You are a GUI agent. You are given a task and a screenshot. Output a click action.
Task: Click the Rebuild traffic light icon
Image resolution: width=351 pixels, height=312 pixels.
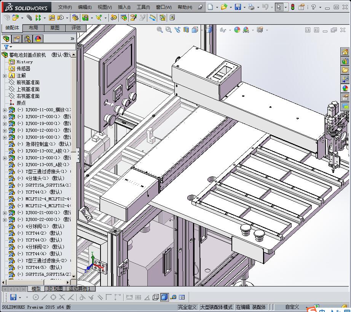(x=293, y=7)
